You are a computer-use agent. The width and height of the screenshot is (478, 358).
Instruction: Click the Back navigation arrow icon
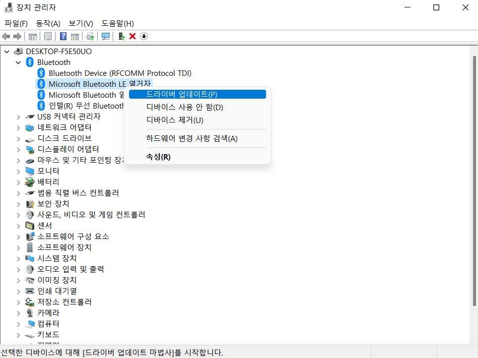[x=5, y=36]
